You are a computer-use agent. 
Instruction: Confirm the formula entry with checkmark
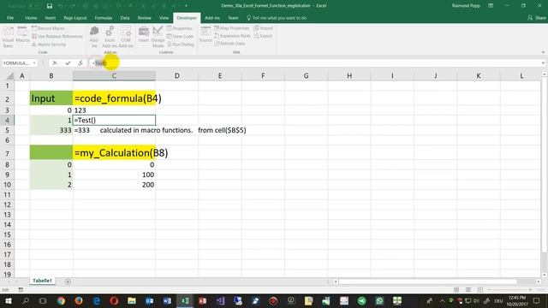pyautogui.click(x=68, y=62)
